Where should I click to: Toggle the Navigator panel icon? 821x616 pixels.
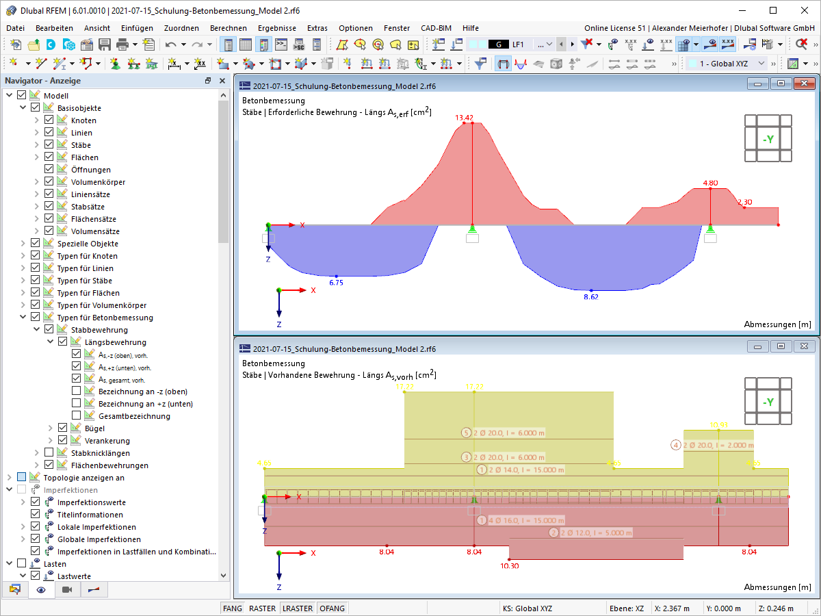(x=229, y=44)
